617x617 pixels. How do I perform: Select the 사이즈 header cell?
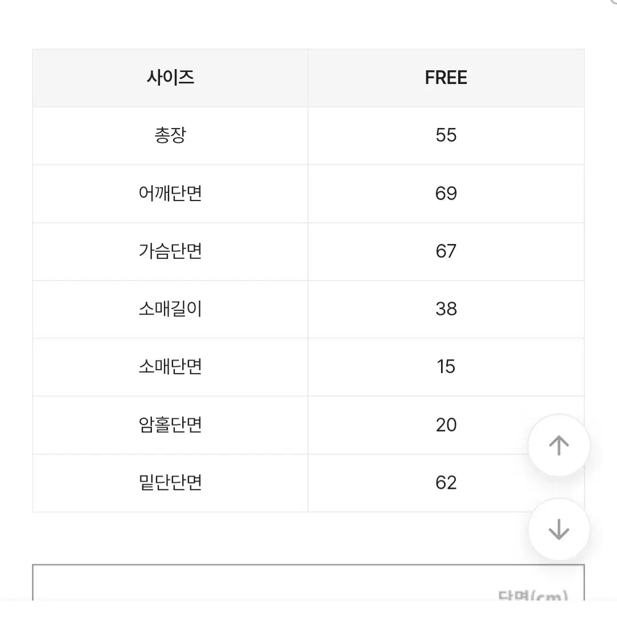coord(170,78)
